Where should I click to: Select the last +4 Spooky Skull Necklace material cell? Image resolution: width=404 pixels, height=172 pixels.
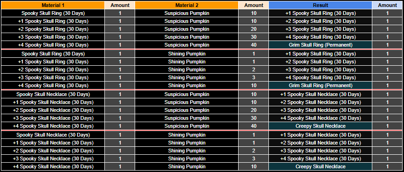pos(53,166)
